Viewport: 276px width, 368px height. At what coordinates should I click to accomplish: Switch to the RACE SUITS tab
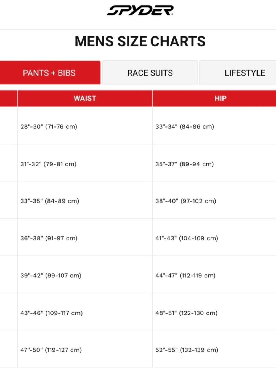(150, 73)
